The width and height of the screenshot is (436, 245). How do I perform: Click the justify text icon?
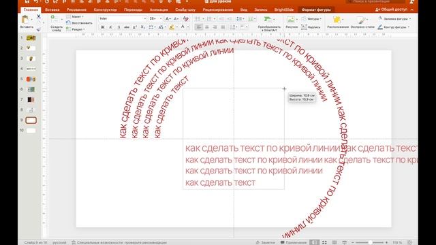[x=223, y=27]
